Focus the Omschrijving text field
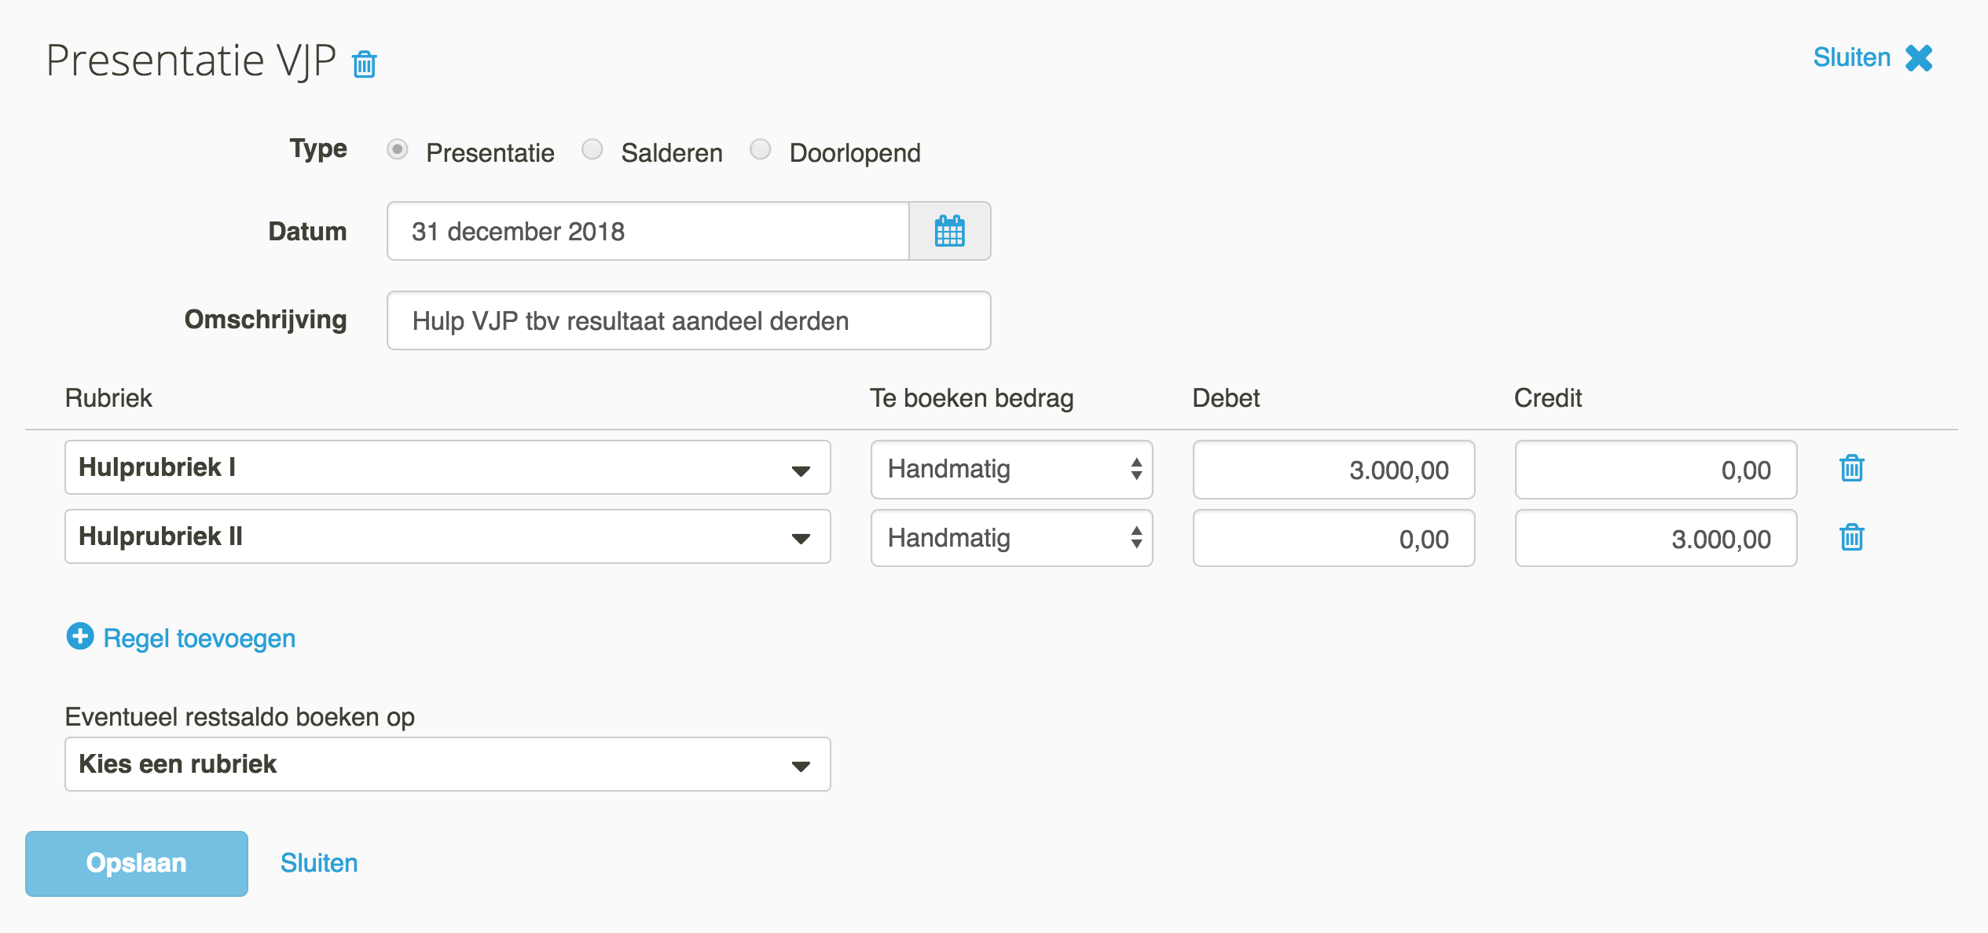1988x933 pixels. pyautogui.click(x=689, y=321)
